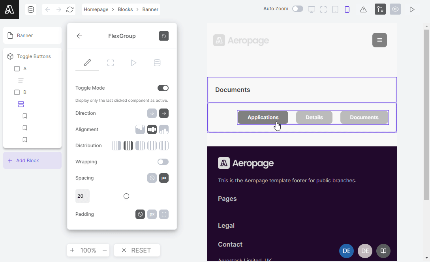The width and height of the screenshot is (430, 262).
Task: Click the redo forward arrow
Action: tap(59, 9)
